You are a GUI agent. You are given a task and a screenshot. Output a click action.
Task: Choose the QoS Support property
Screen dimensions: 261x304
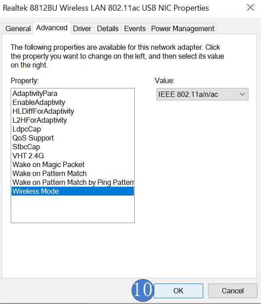[72, 138]
